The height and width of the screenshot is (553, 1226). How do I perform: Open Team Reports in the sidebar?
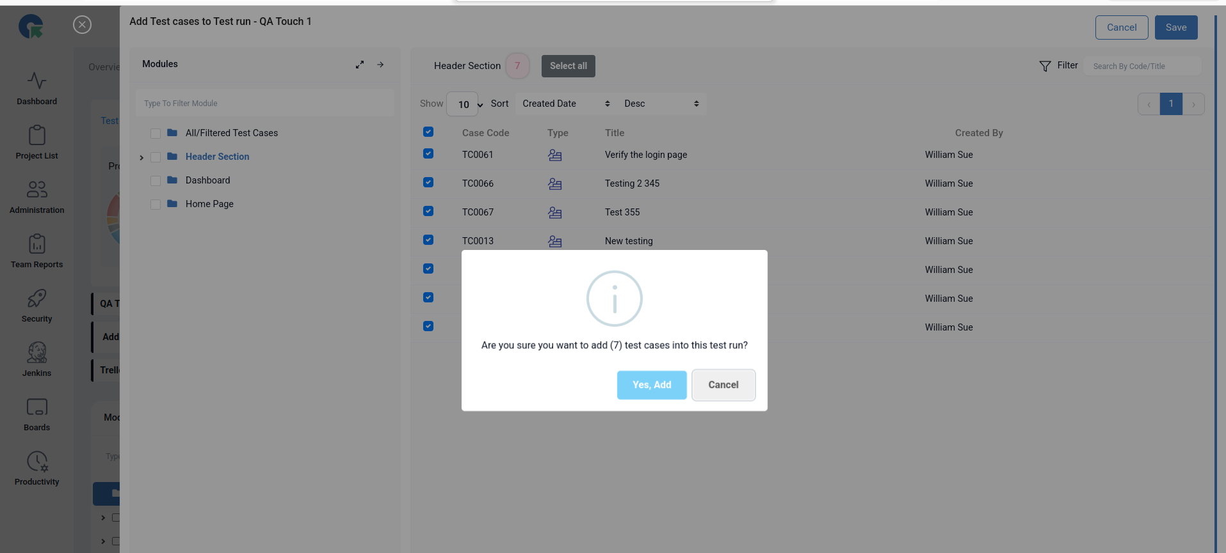point(36,244)
